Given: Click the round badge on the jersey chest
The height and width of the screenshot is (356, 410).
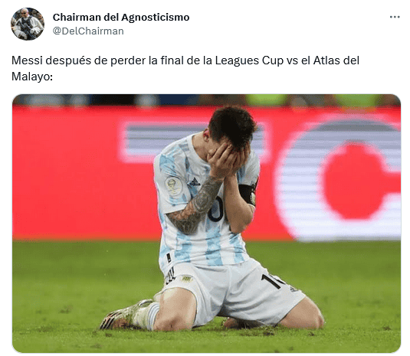Looking at the screenshot, I should (x=173, y=186).
